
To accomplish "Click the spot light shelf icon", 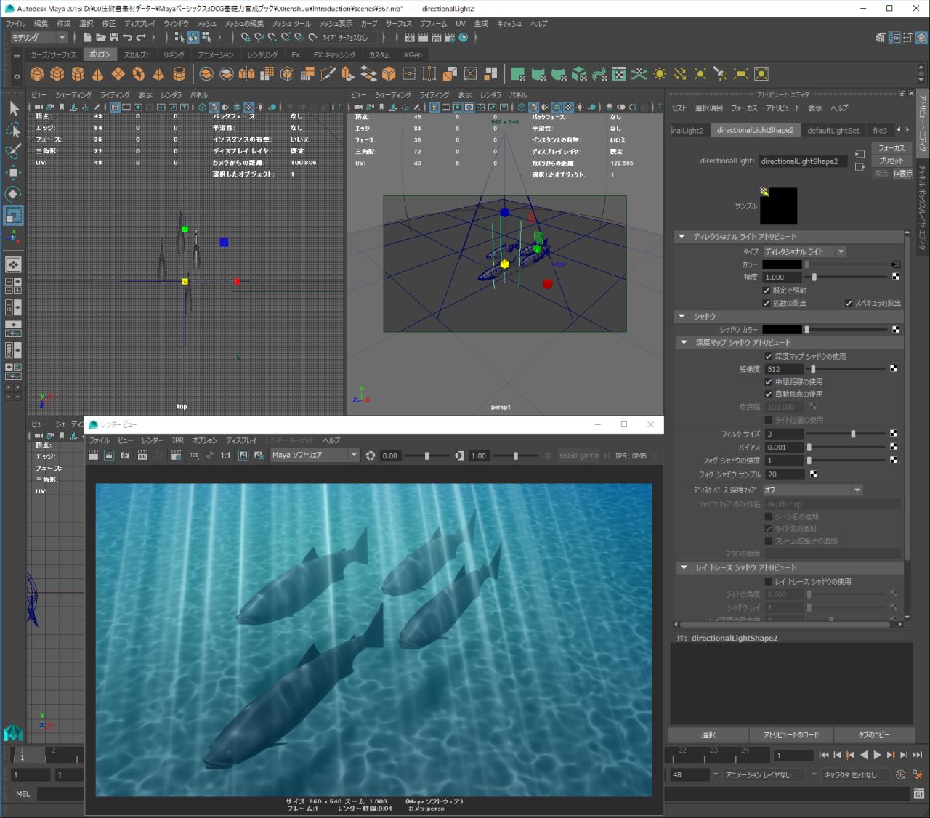I will 721,74.
